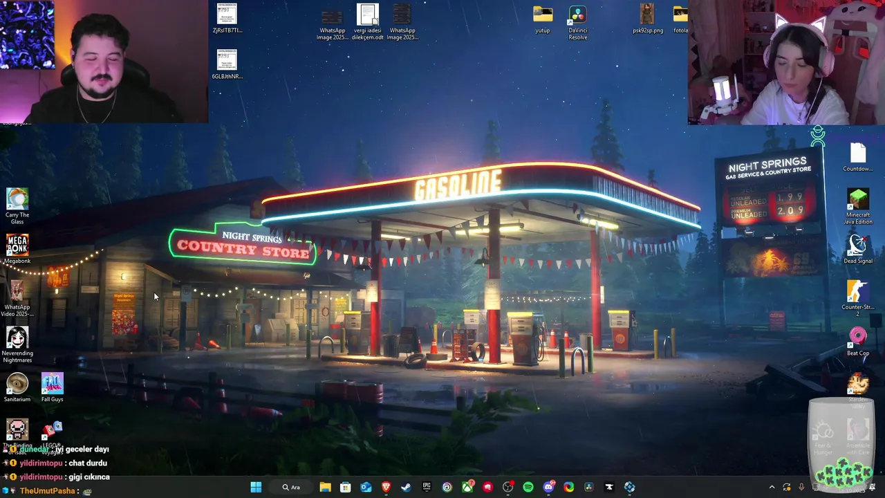Select the ZjRsITB7Tl document icon
This screenshot has width=885, height=498.
tap(227, 19)
